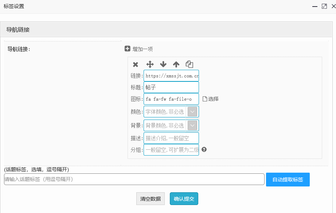The image size is (336, 213).
Task: Click the drag-move arrows icon
Action: pyautogui.click(x=150, y=64)
